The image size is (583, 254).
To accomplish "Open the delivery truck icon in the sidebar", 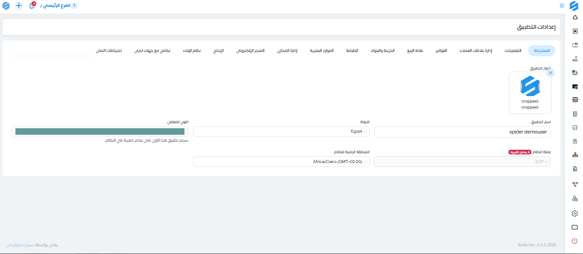I will click(x=575, y=73).
